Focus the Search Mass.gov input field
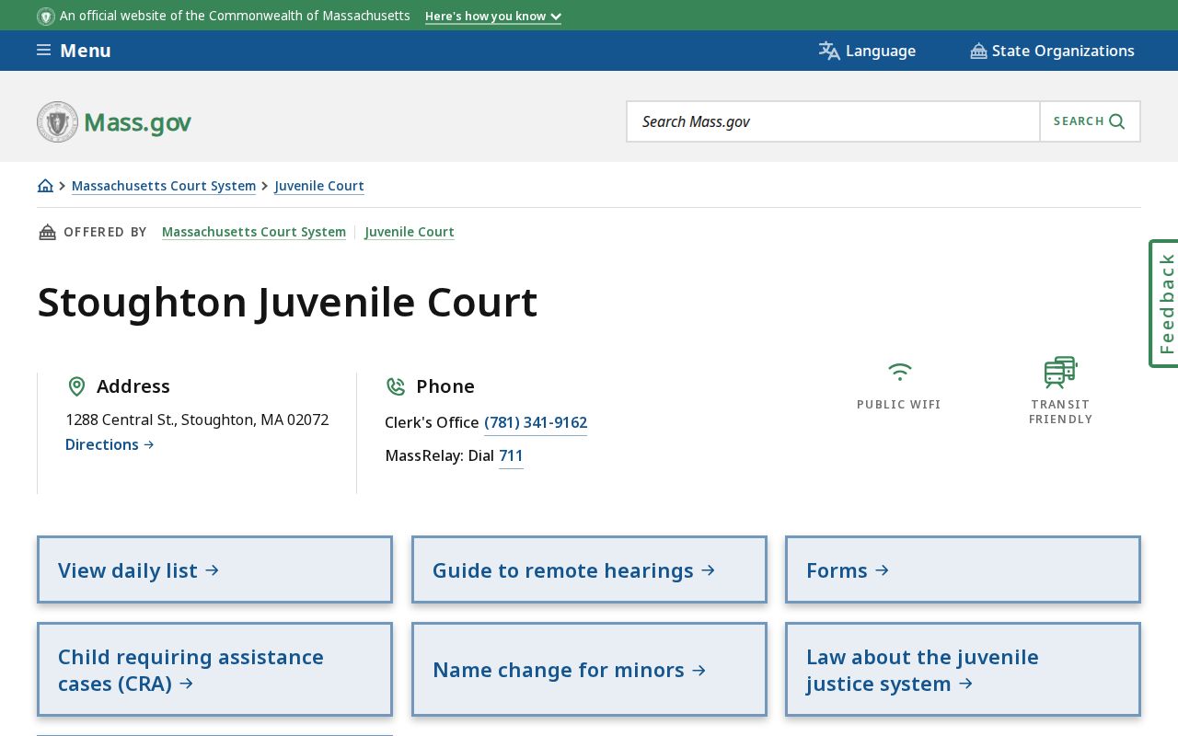Image resolution: width=1178 pixels, height=736 pixels. (x=833, y=121)
